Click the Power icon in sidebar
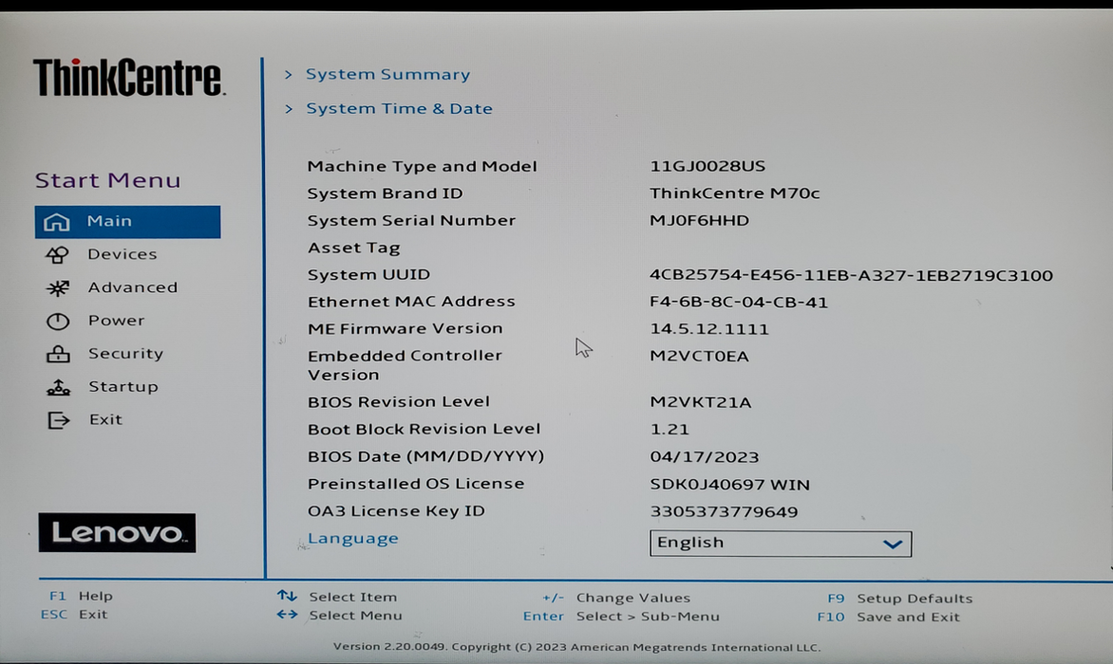 tap(58, 321)
